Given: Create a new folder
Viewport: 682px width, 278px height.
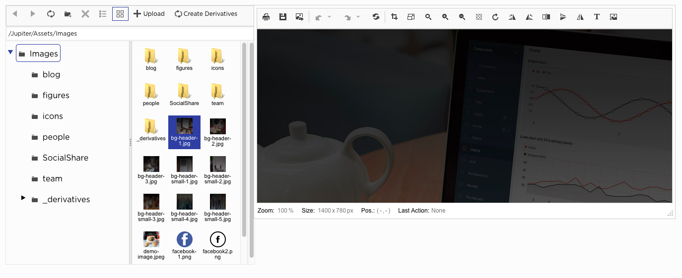Looking at the screenshot, I should pyautogui.click(x=68, y=14).
